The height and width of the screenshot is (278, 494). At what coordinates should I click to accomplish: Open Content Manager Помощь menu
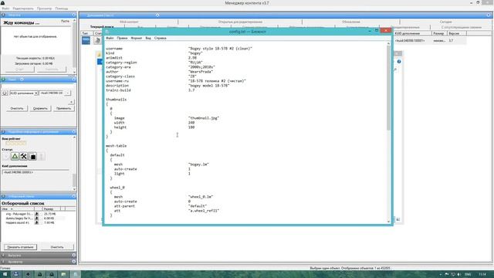pos(62,8)
